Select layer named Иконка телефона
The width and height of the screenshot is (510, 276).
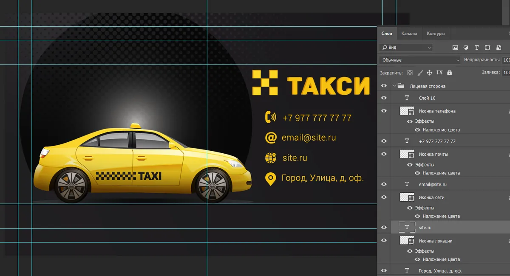(437, 111)
